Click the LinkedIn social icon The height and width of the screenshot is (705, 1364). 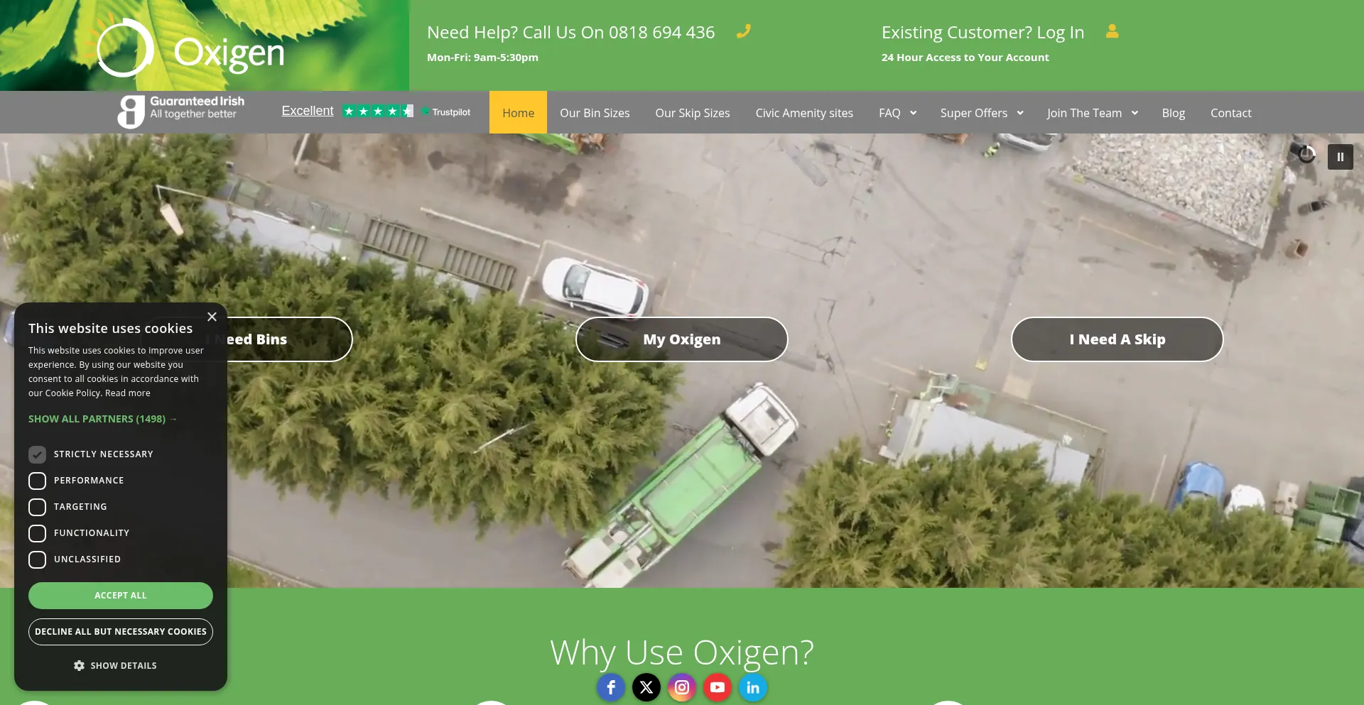(x=753, y=687)
